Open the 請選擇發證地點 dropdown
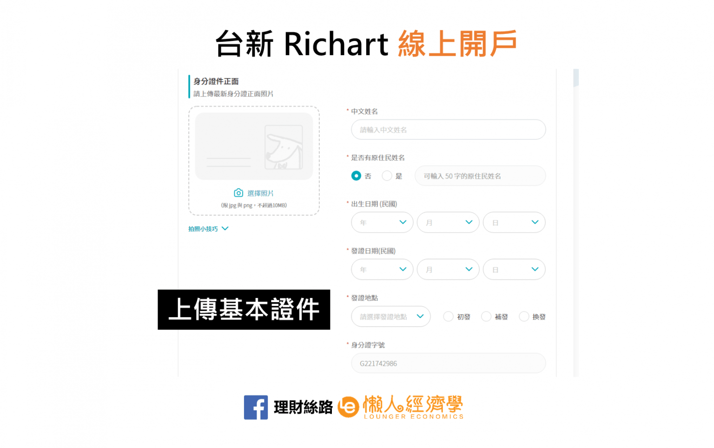The height and width of the screenshot is (448, 714). (390, 316)
